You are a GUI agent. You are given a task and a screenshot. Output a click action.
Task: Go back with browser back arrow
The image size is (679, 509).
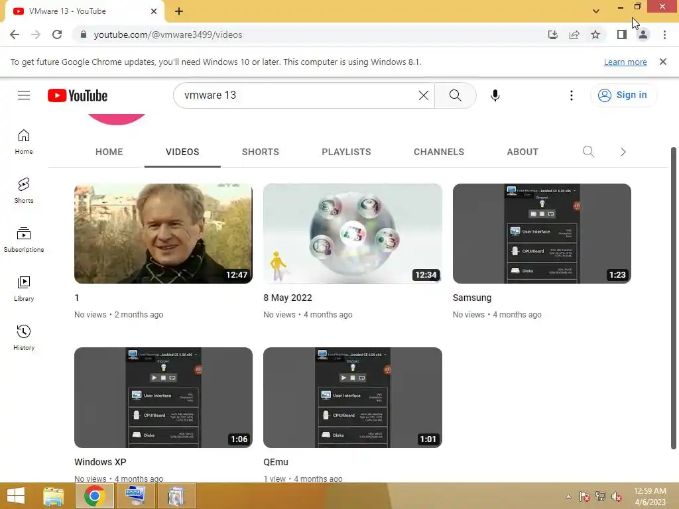[x=15, y=34]
